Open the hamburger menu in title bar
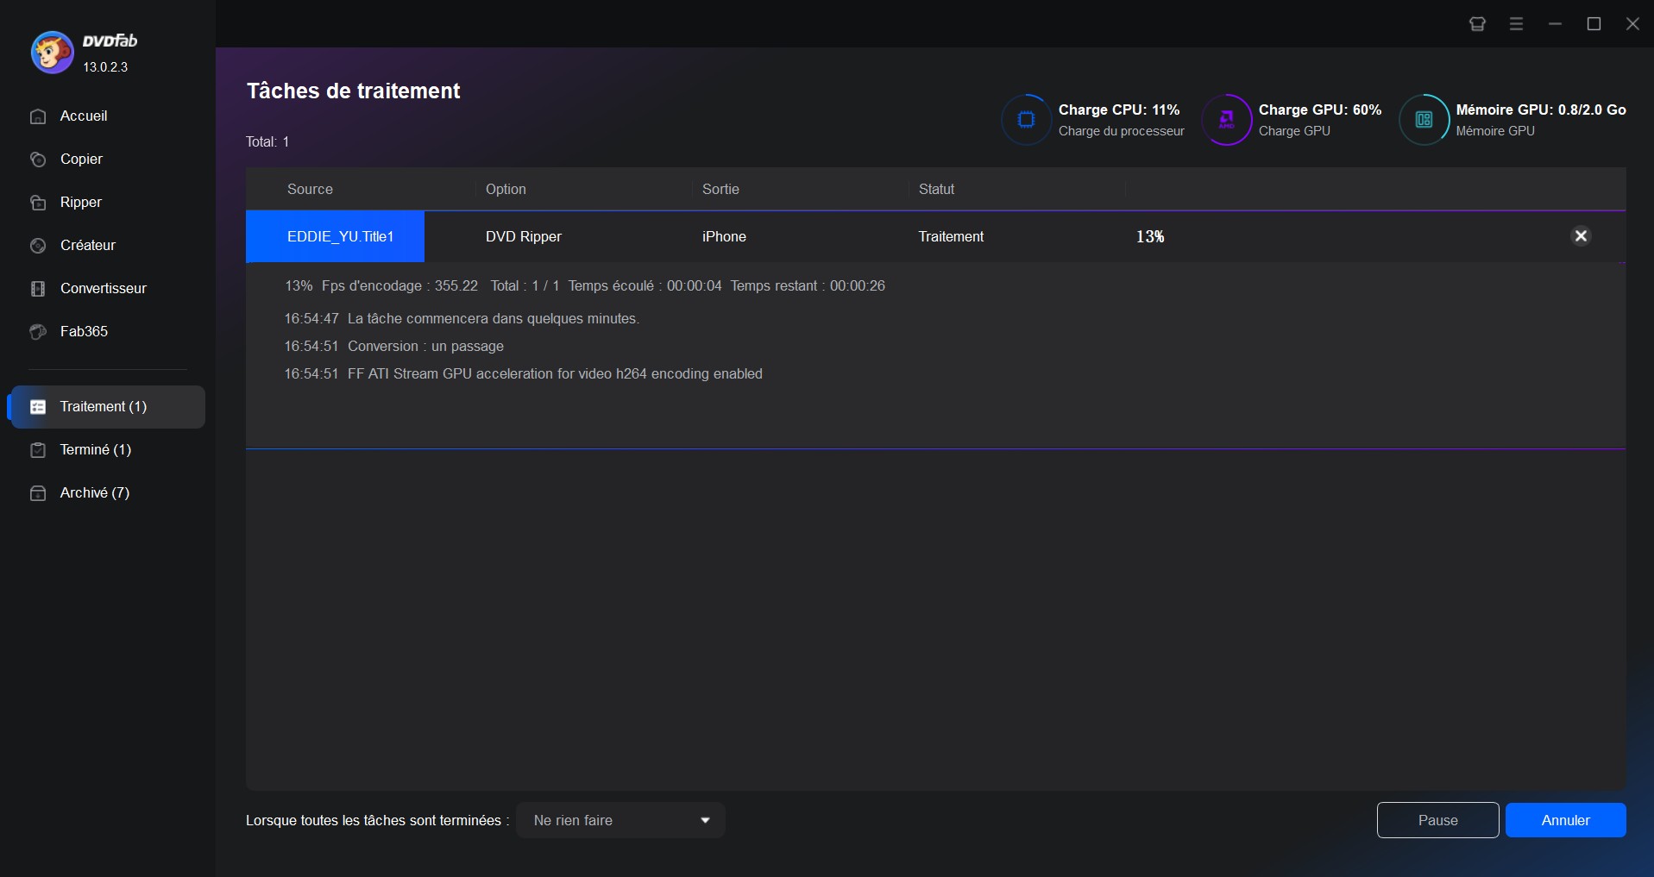Screen dimensions: 1654x877 point(1516,24)
